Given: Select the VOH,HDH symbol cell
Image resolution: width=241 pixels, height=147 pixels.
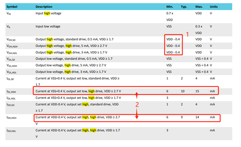Looking at the screenshot, I should coord(12,46).
